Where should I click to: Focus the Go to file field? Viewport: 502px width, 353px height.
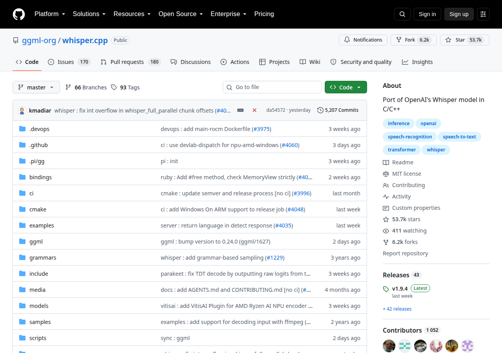coord(272,87)
